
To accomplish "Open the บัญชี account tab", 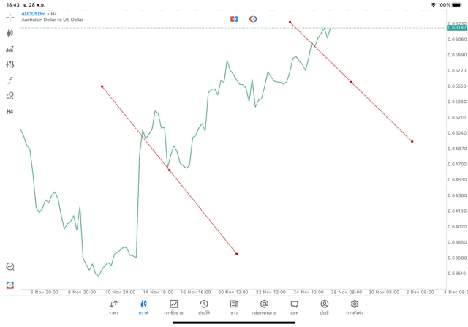I will point(324,307).
